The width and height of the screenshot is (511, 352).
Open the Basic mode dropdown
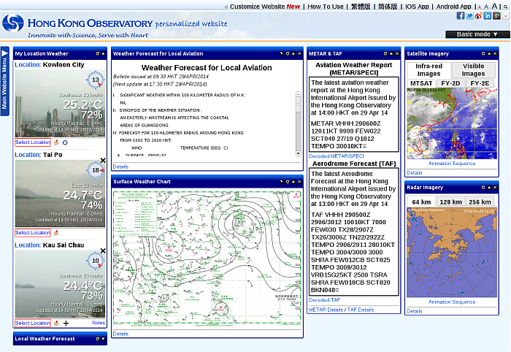click(477, 34)
